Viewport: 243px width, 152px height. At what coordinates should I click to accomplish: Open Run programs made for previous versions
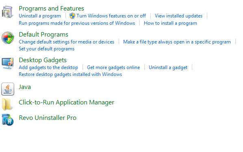(x=77, y=23)
